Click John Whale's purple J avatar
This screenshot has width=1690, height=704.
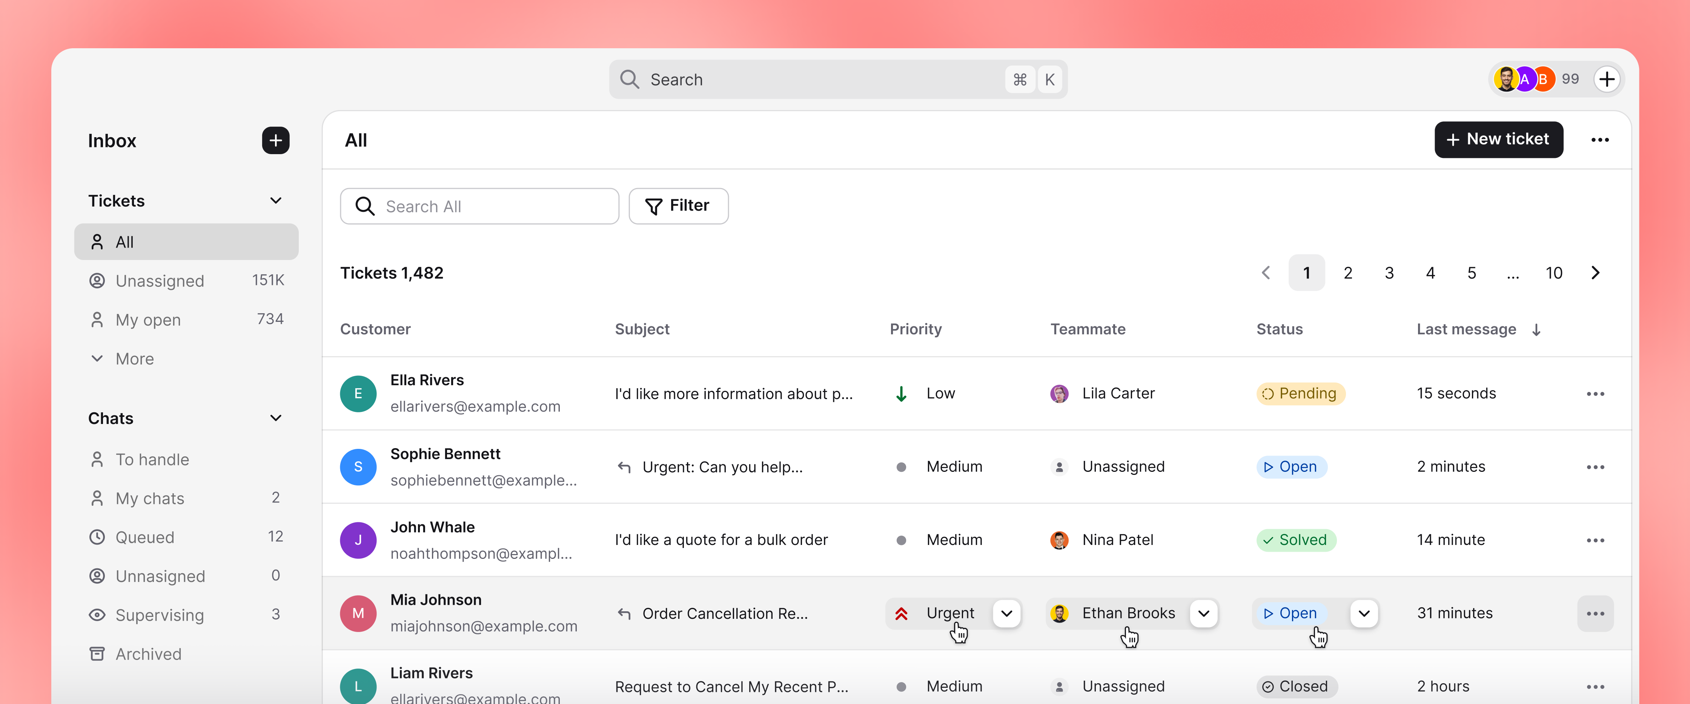[x=358, y=540]
